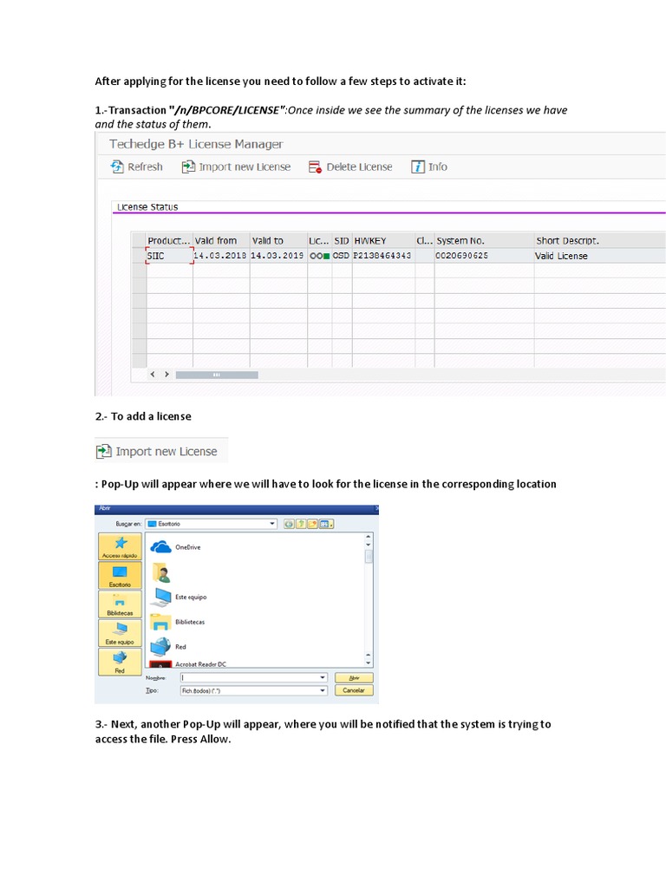Open the Info icon in License Manager
The image size is (666, 888).
(418, 166)
